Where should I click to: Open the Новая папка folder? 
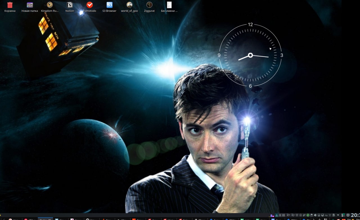coord(30,7)
